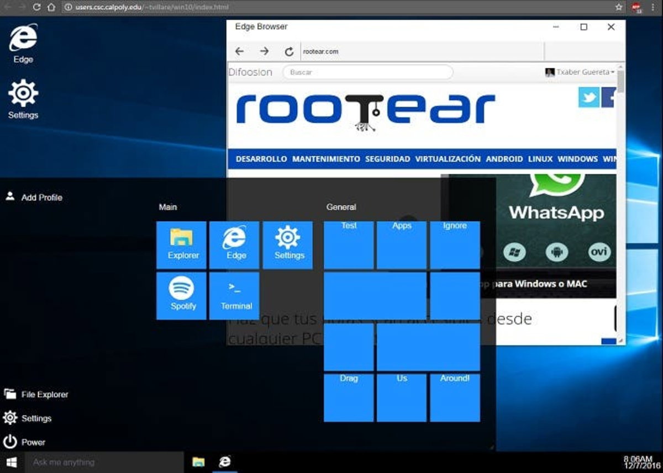Click the Buscar search field
This screenshot has height=473, width=663.
pyautogui.click(x=367, y=72)
